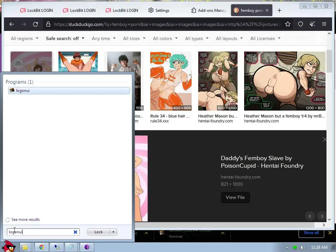The image size is (336, 252).
Task: Go to next image in detail panel
Action: tap(322, 216)
